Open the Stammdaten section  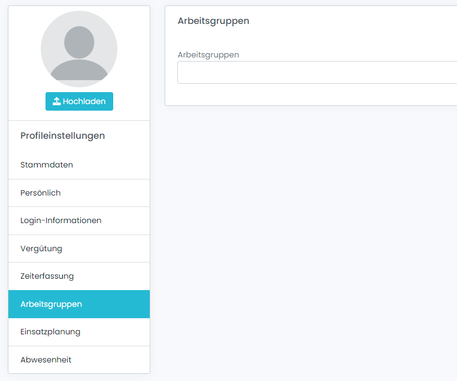pyautogui.click(x=47, y=164)
